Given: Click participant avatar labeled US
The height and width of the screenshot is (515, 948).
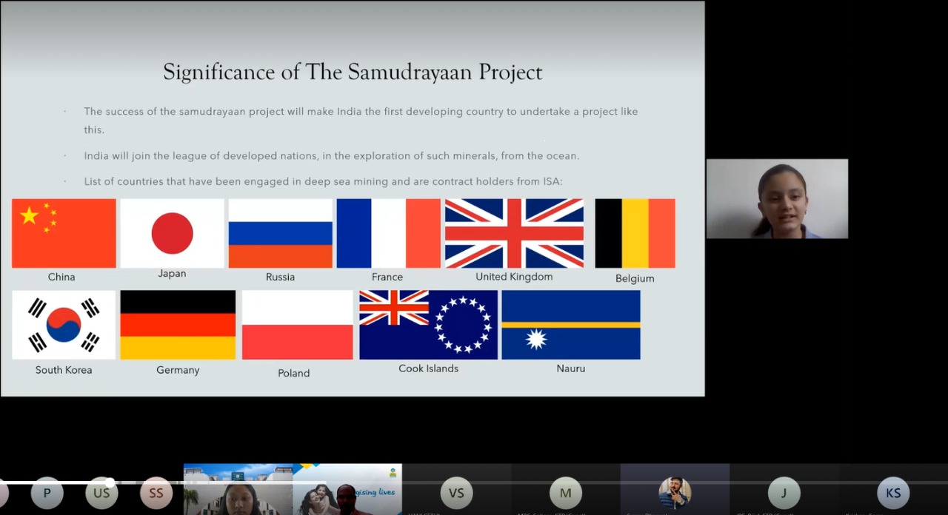Looking at the screenshot, I should 101,493.
